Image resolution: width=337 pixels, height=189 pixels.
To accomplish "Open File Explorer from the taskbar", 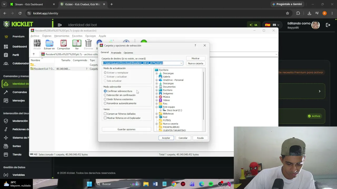I will point(146,184).
